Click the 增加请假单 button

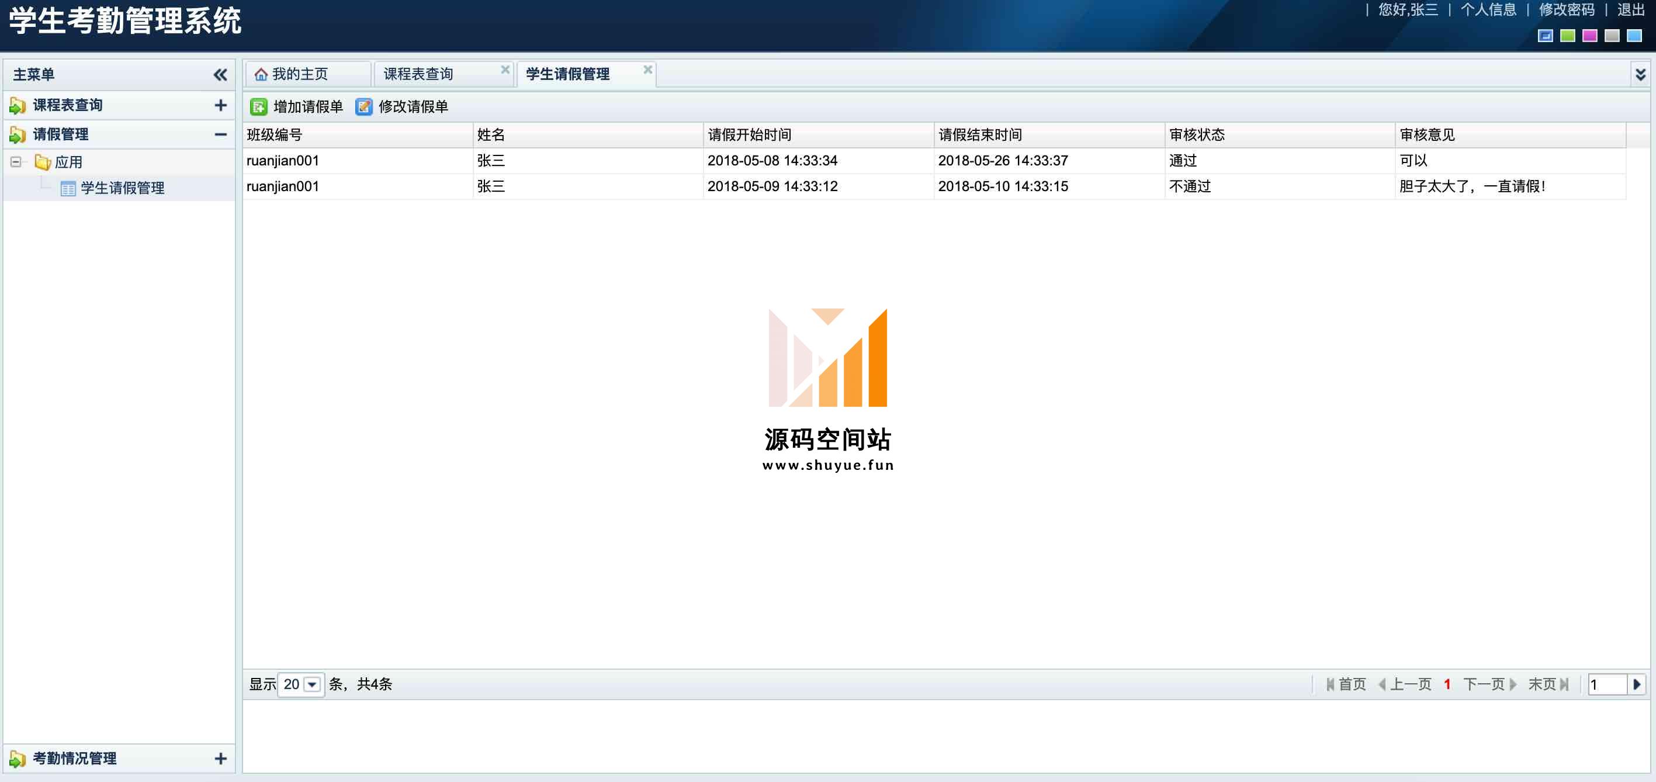(297, 107)
